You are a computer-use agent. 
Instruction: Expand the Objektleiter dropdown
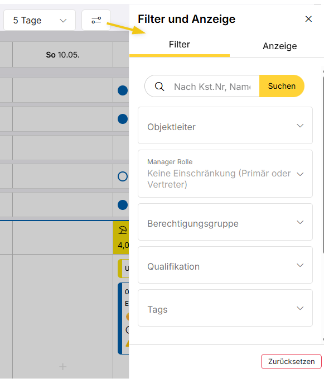(225, 125)
